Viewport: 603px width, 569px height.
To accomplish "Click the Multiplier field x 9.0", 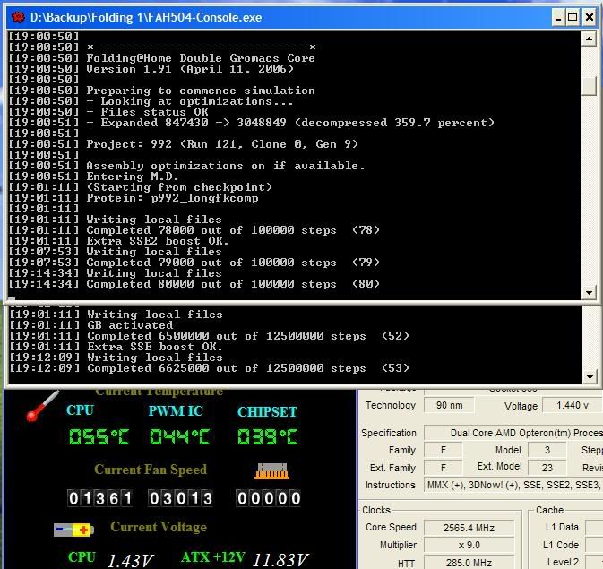I will pos(469,546).
